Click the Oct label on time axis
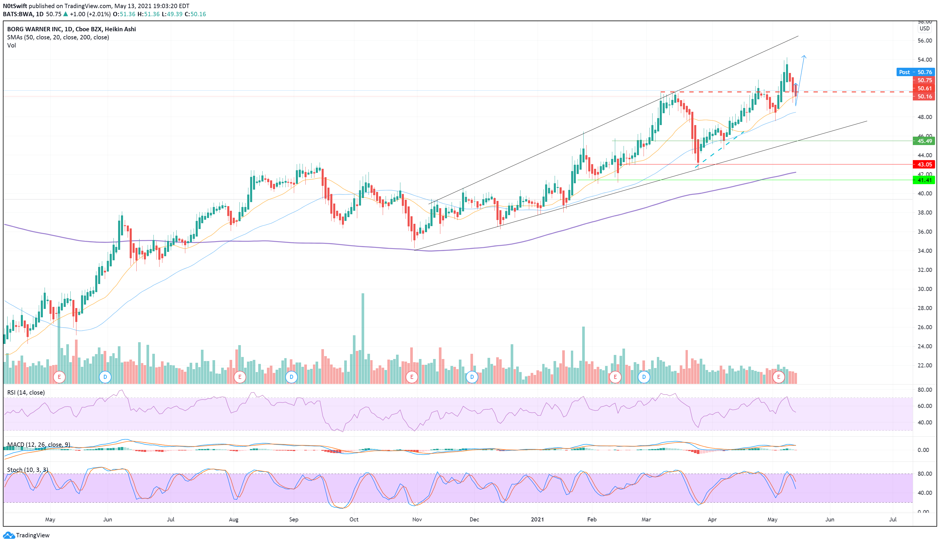Image resolution: width=940 pixels, height=544 pixels. (x=354, y=519)
